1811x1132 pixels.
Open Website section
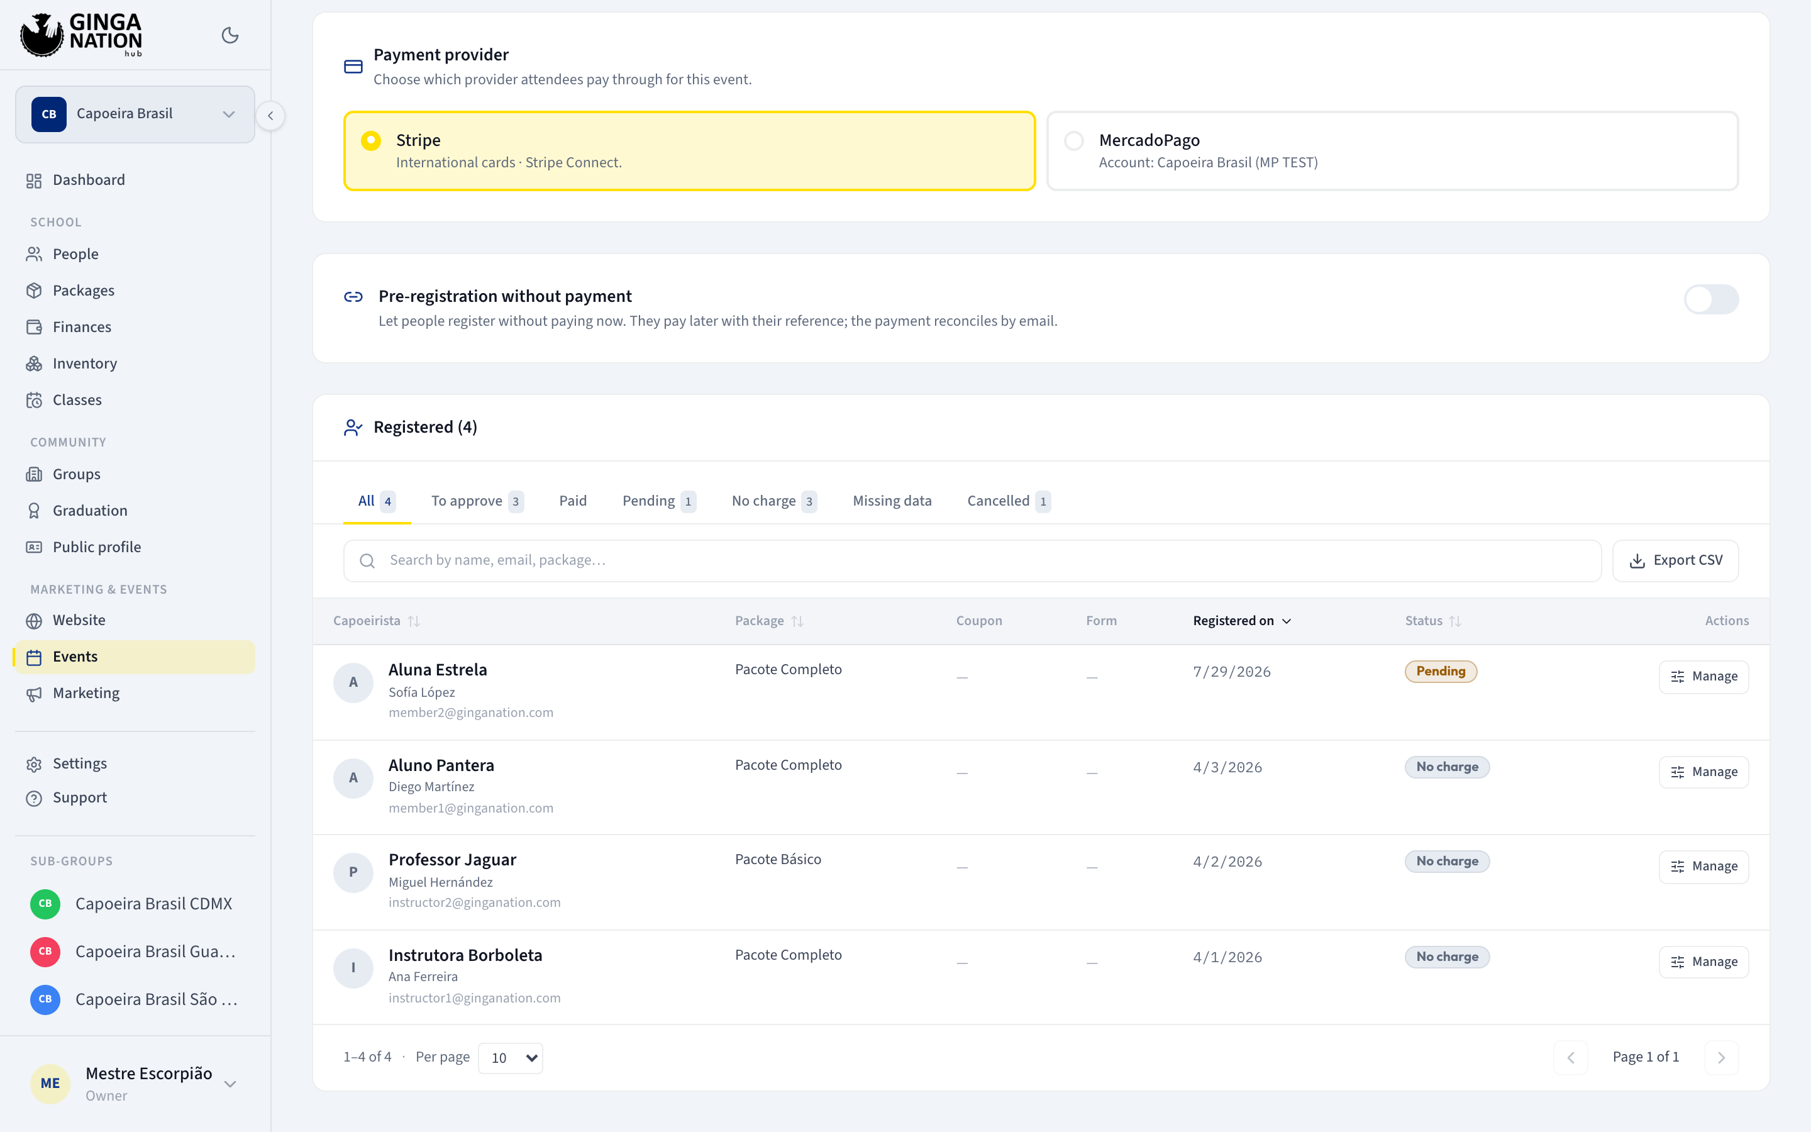pos(135,620)
